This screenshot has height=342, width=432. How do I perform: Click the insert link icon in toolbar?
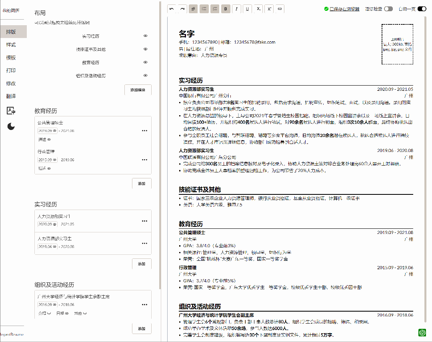[x=280, y=8]
